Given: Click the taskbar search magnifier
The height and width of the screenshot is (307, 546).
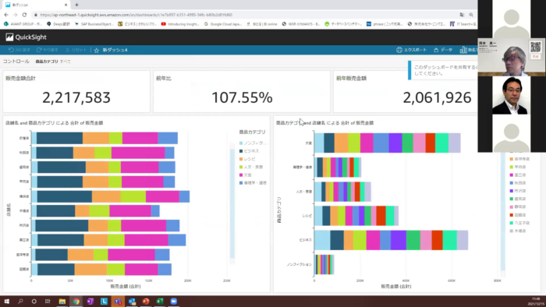Looking at the screenshot, I should click(20, 302).
